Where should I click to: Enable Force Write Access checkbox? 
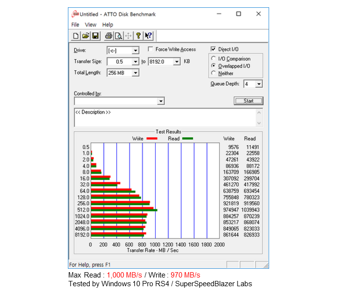coord(150,49)
